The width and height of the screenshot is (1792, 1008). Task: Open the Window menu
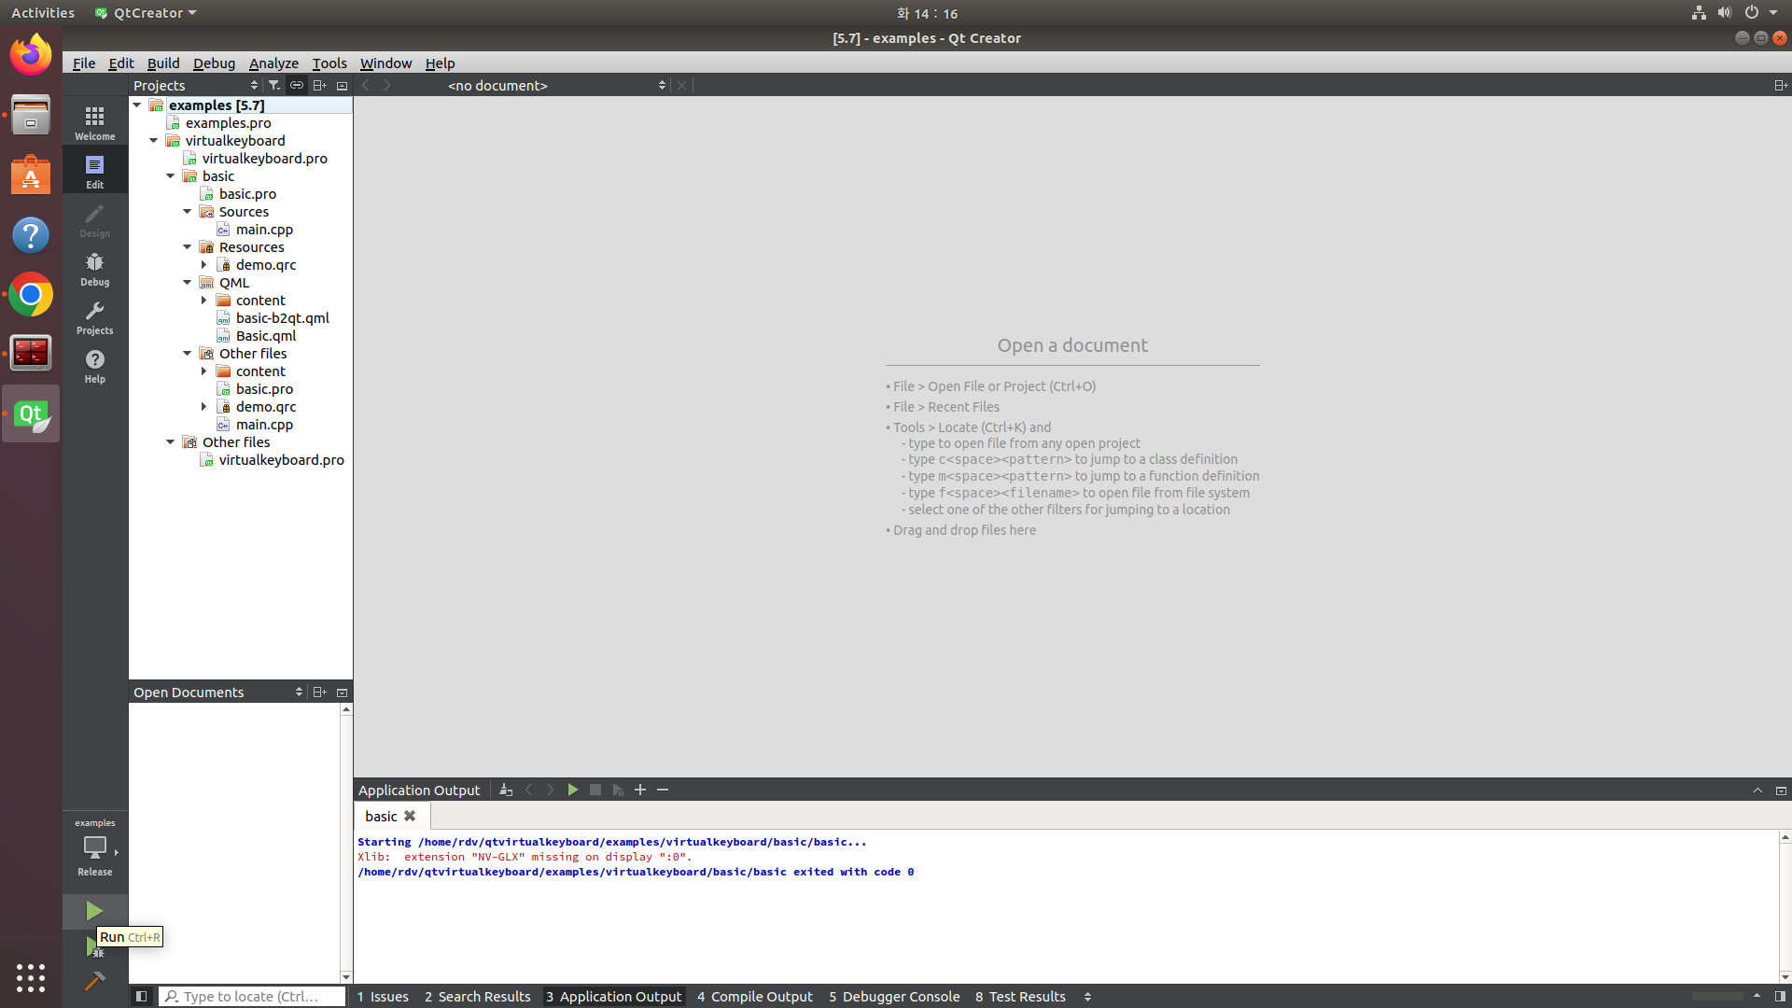click(385, 63)
